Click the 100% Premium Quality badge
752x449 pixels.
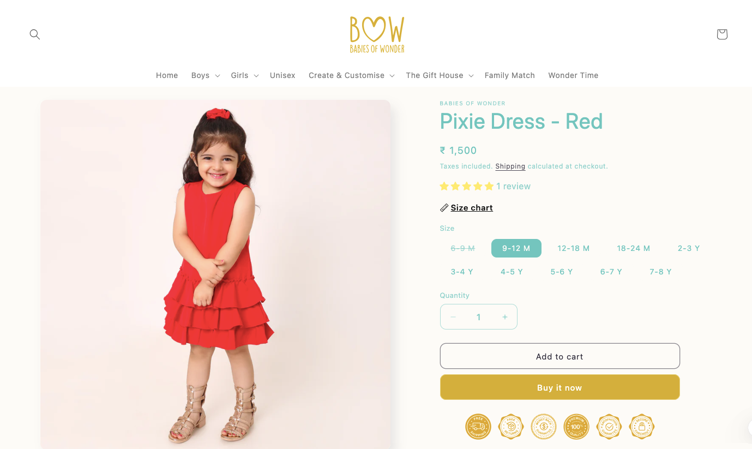576,427
